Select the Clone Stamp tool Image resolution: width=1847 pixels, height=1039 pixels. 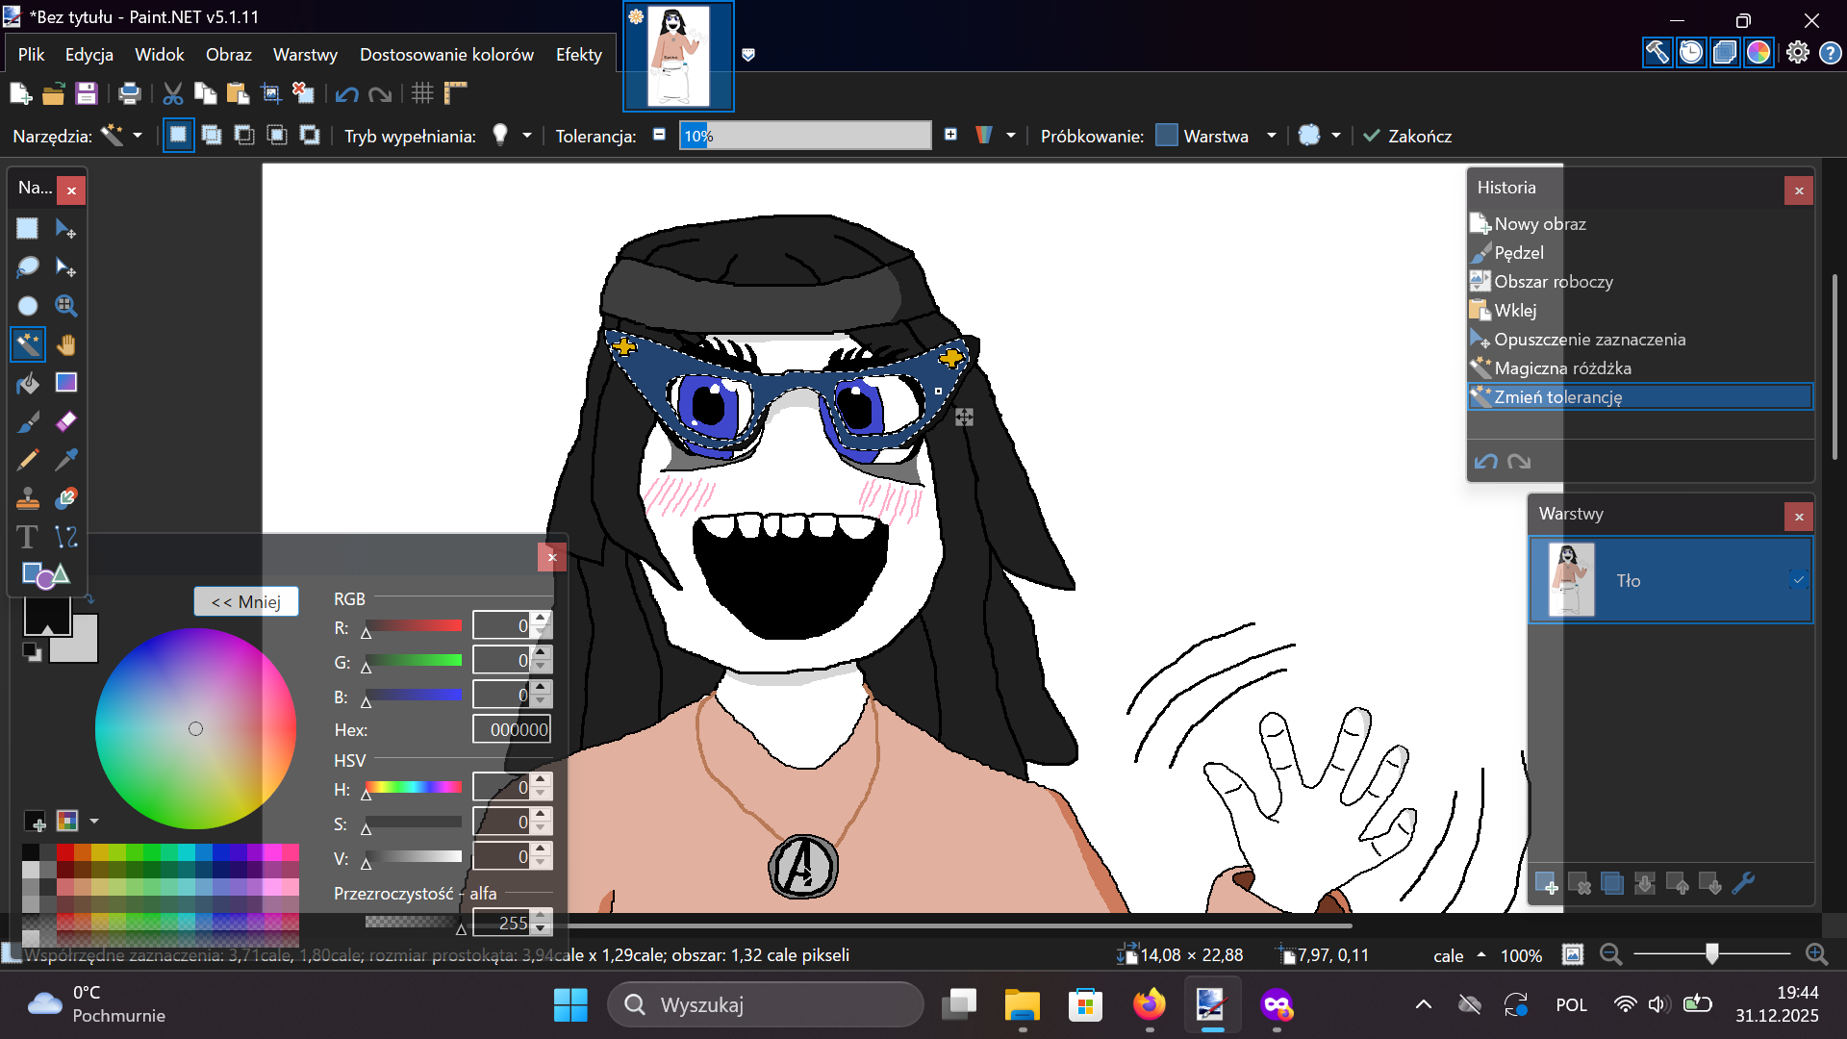click(27, 498)
